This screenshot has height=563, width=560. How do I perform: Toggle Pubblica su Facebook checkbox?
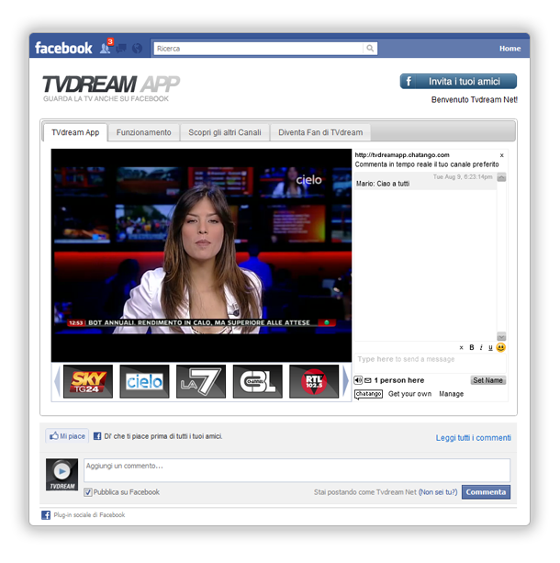[x=87, y=492]
